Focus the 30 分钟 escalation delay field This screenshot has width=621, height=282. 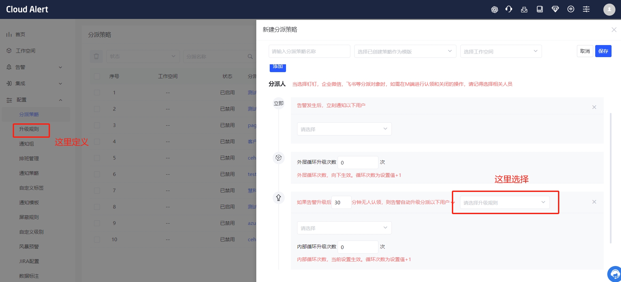pyautogui.click(x=342, y=202)
